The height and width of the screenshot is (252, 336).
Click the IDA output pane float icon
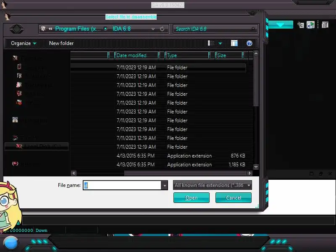click(321, 173)
